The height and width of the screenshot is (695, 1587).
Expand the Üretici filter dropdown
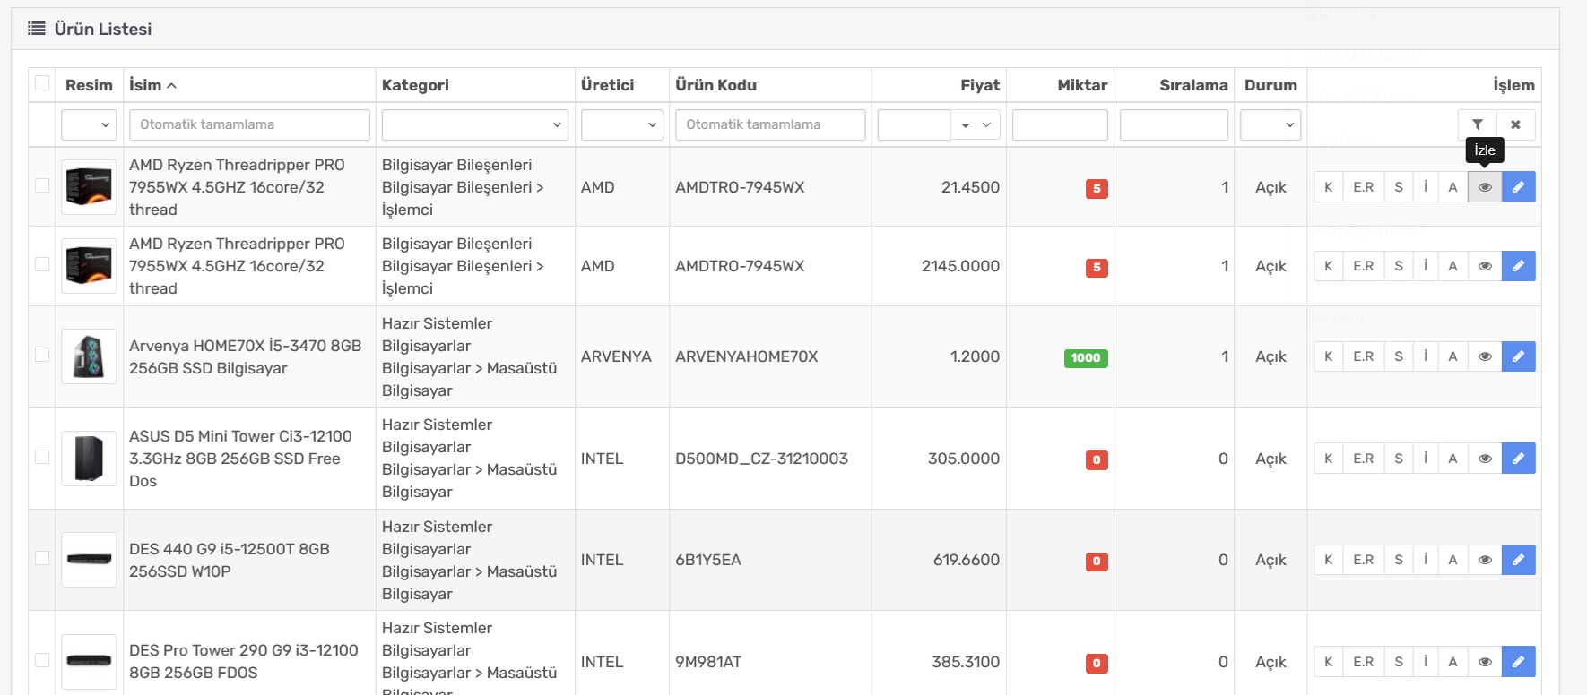tap(621, 124)
